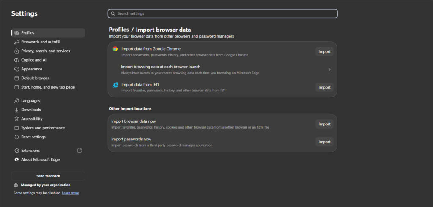433x207 pixels.
Task: Open the Downloads settings page
Action: (x=48, y=110)
